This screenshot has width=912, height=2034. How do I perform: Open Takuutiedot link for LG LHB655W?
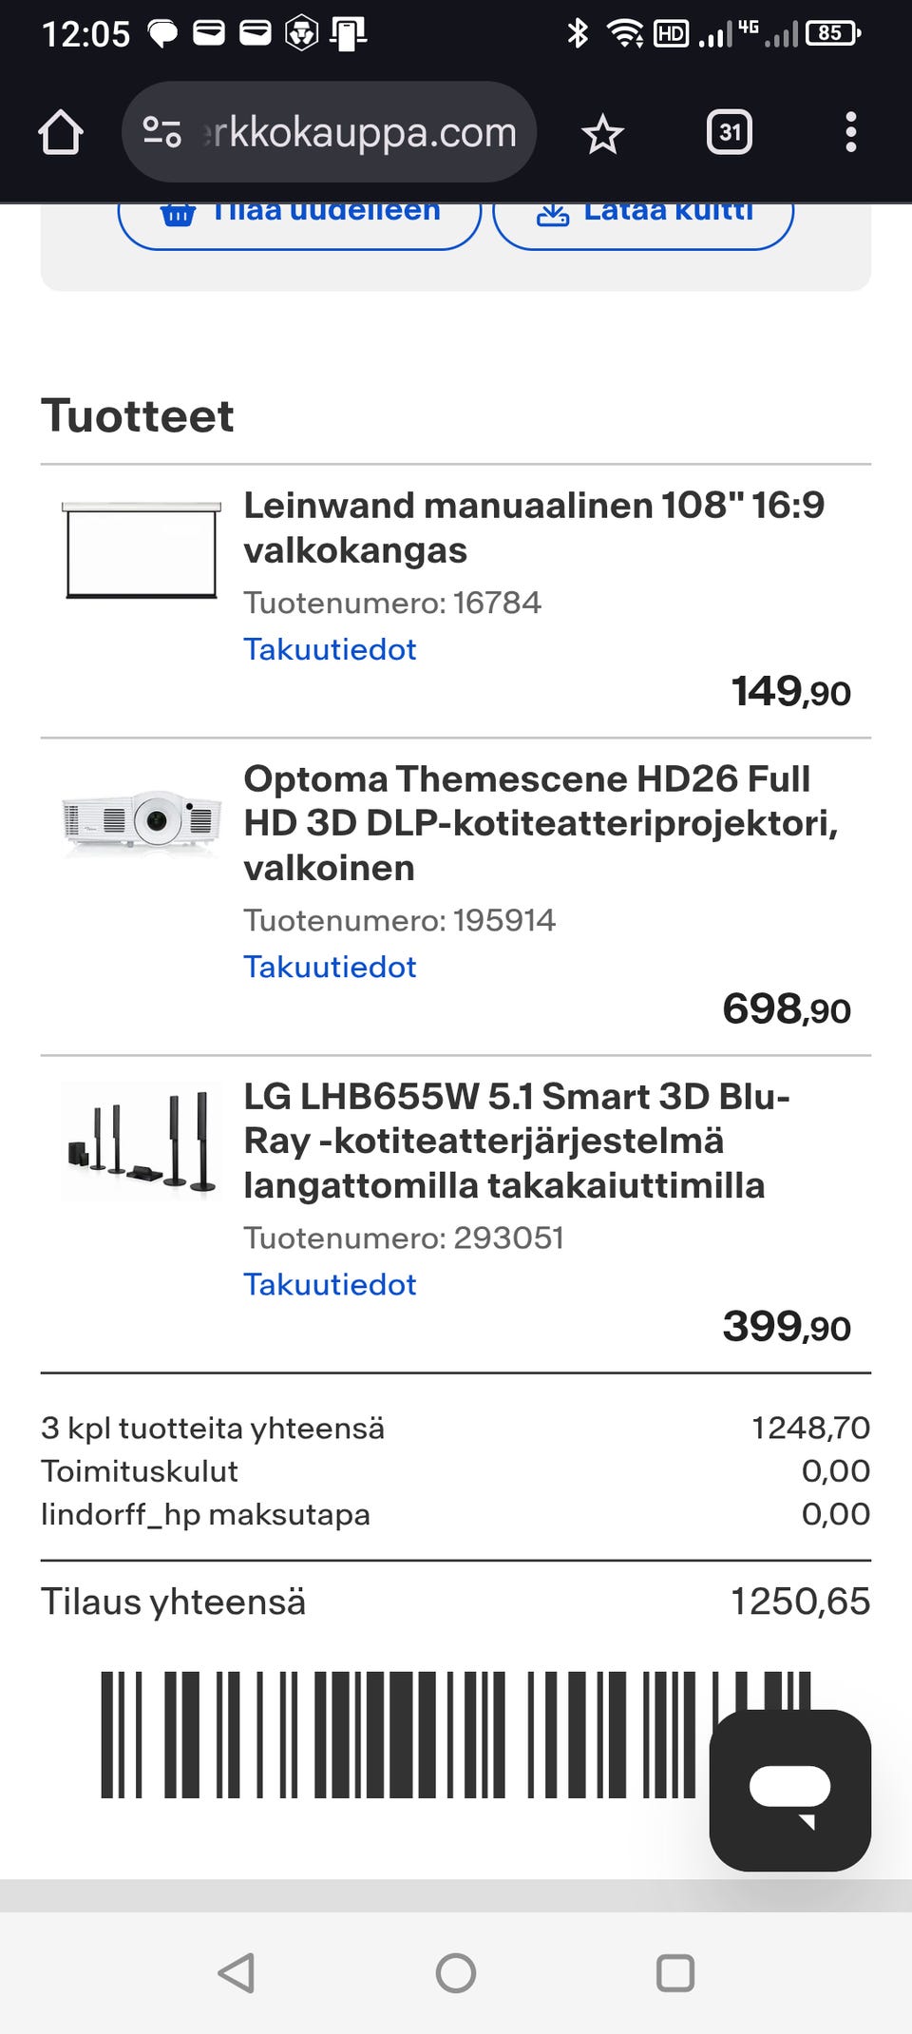coord(330,1284)
